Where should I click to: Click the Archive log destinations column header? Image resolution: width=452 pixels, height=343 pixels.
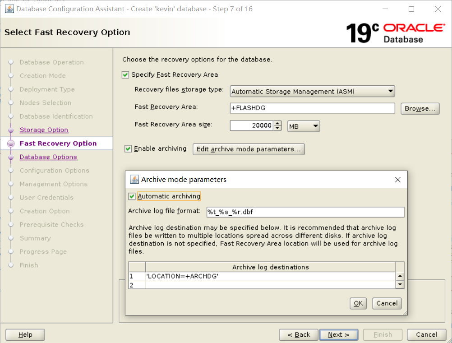(x=270, y=267)
